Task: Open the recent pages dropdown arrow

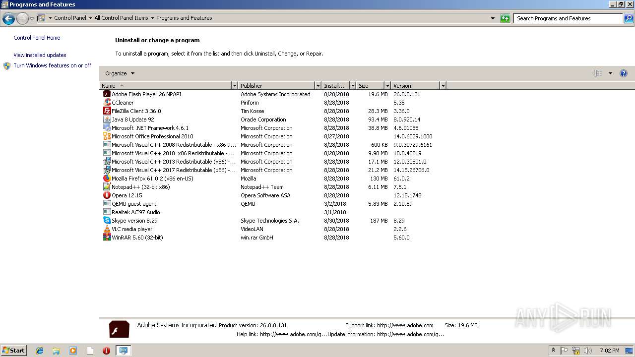Action: coord(32,19)
